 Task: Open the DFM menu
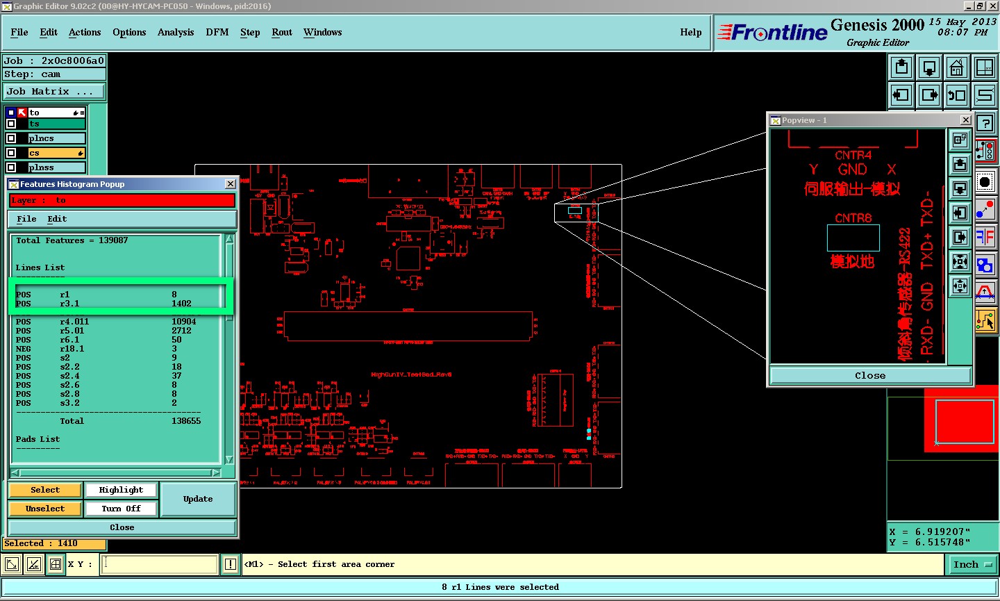[217, 32]
